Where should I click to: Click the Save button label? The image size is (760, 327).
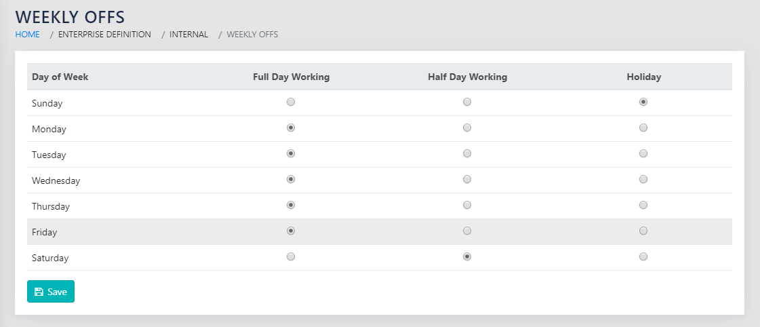click(57, 292)
